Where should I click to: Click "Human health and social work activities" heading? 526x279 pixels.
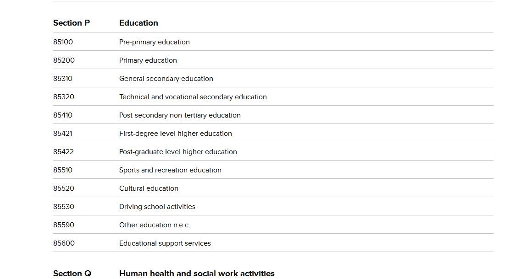[197, 274]
